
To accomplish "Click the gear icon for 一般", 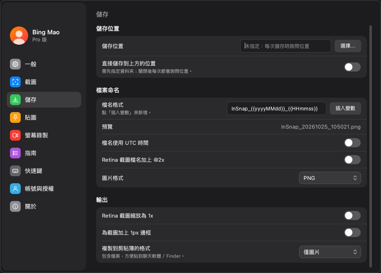I will [x=15, y=64].
